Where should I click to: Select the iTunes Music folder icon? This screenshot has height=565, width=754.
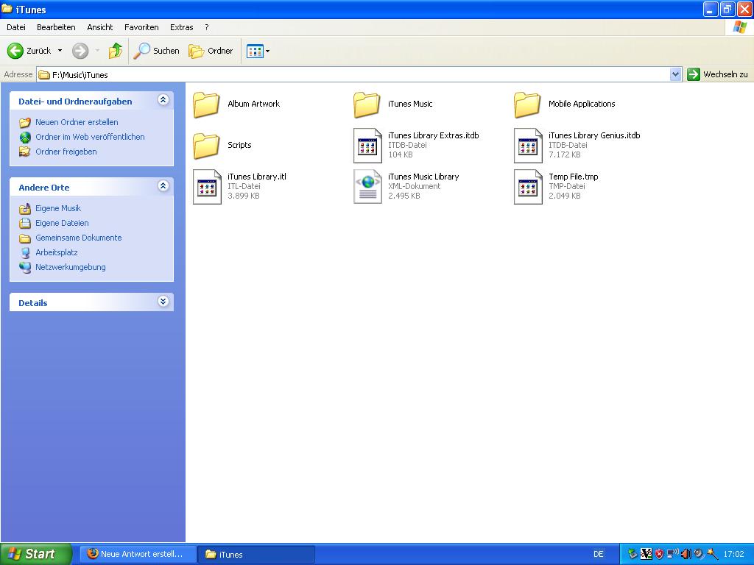coord(367,104)
